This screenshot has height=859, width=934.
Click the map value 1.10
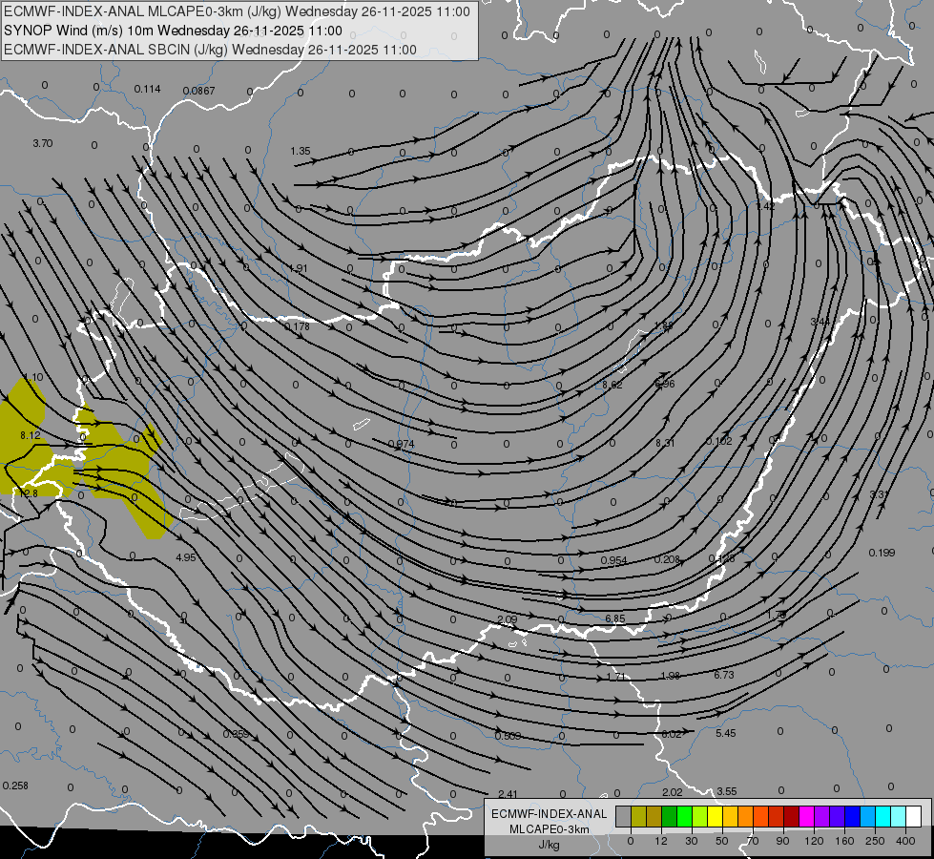pyautogui.click(x=33, y=377)
